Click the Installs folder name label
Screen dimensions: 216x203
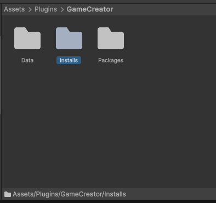[x=69, y=60]
